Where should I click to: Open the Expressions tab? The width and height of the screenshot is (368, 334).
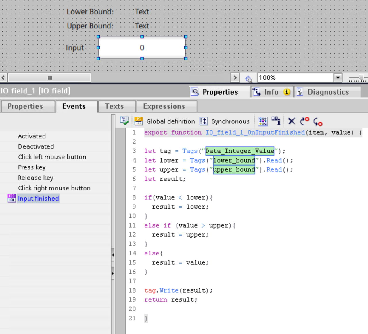coord(164,106)
